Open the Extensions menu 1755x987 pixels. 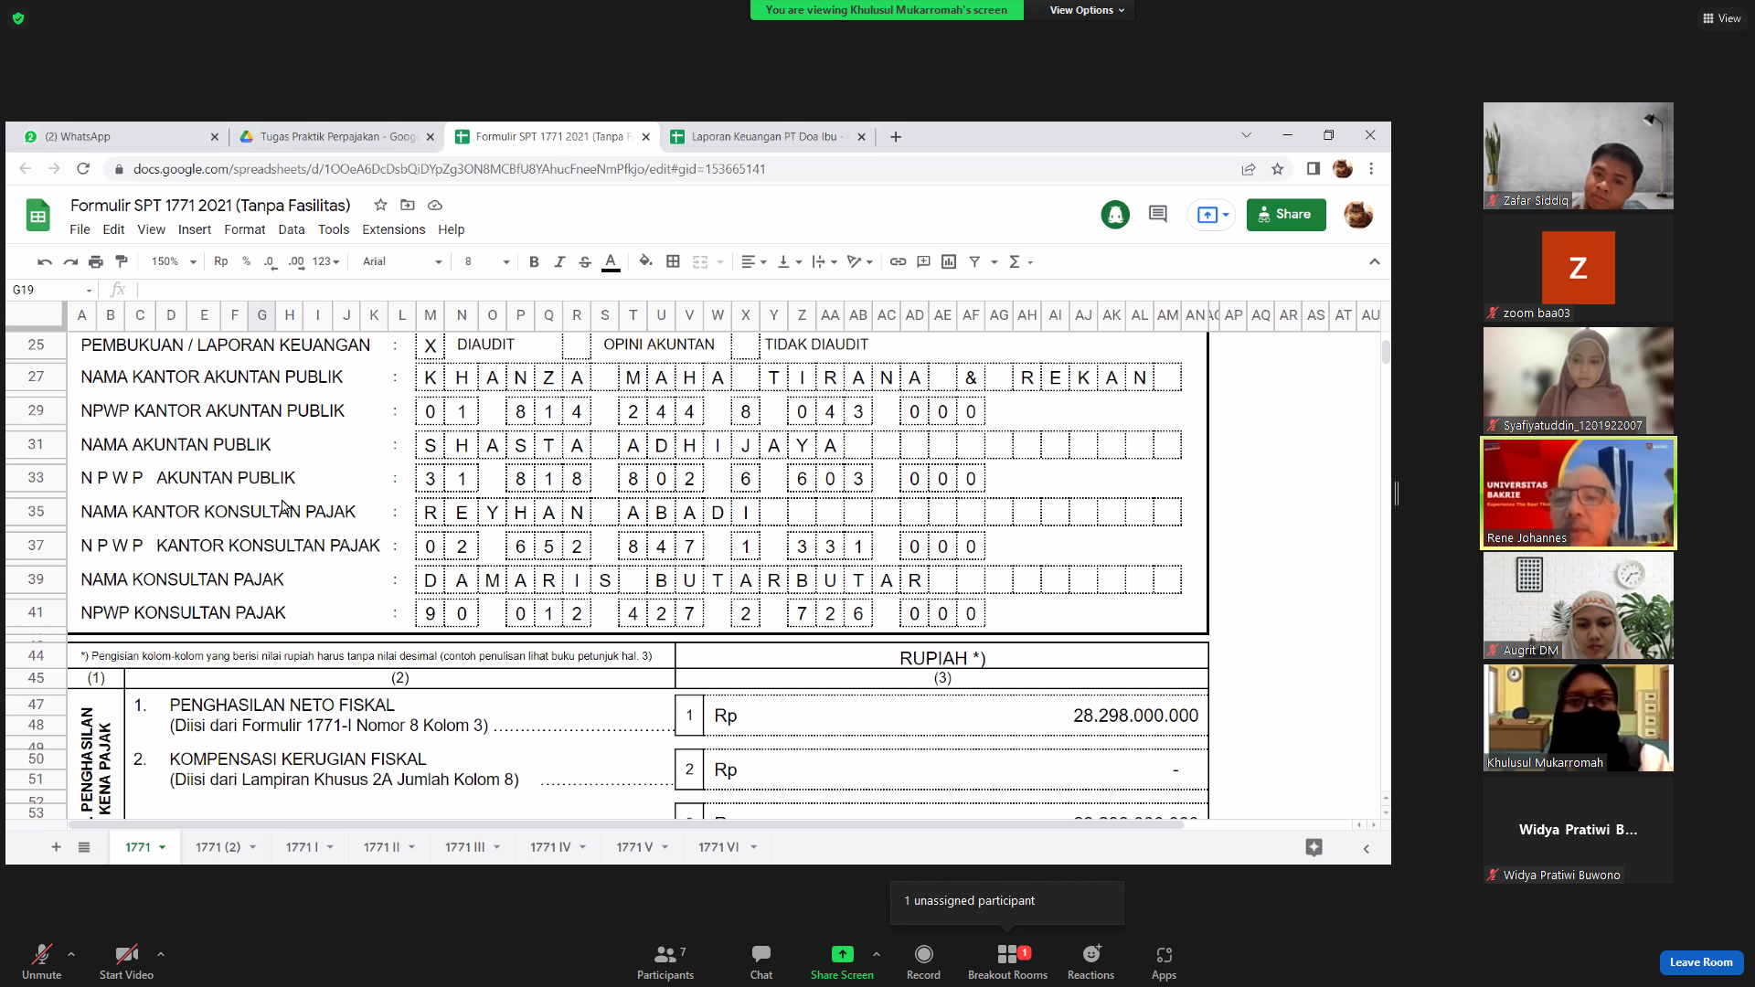[x=394, y=230]
